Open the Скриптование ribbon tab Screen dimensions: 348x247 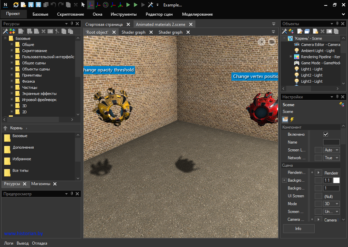coord(70,14)
